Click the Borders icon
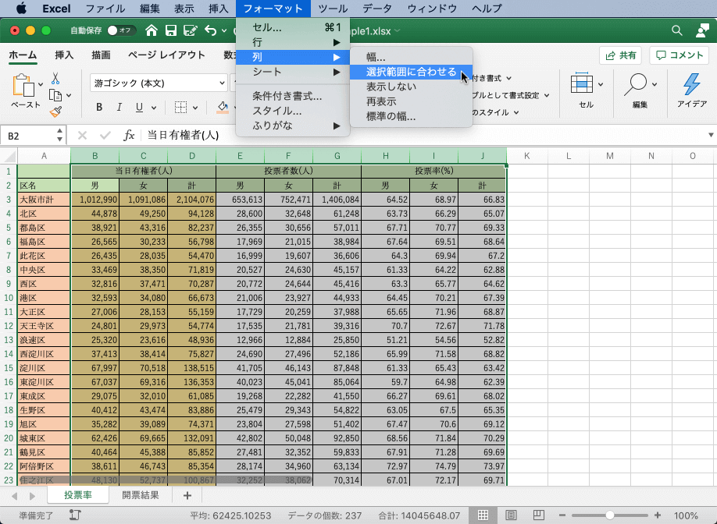 pyautogui.click(x=180, y=108)
